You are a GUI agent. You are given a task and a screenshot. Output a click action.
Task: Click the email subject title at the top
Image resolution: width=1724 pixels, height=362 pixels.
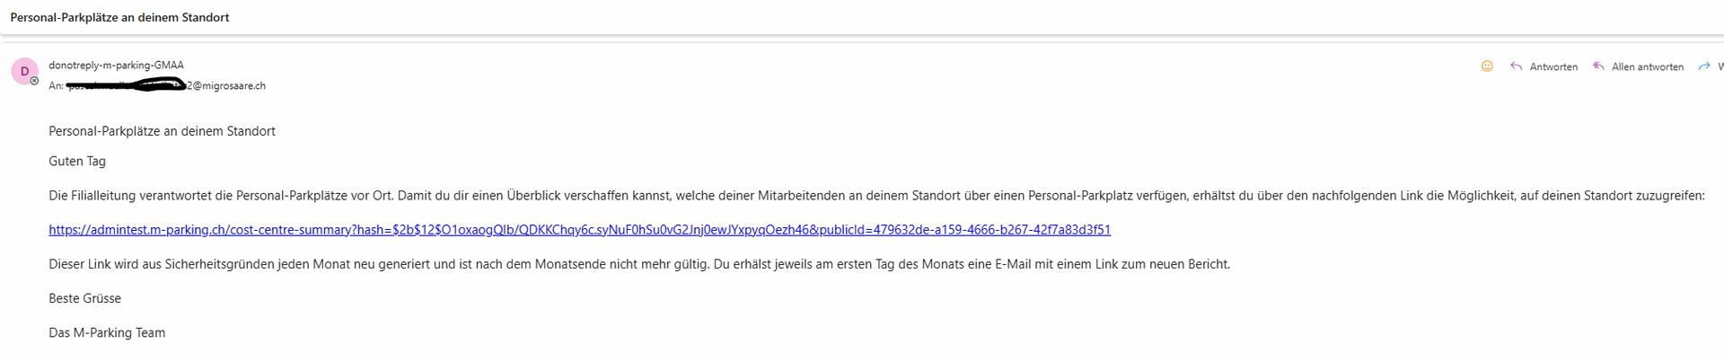[119, 17]
